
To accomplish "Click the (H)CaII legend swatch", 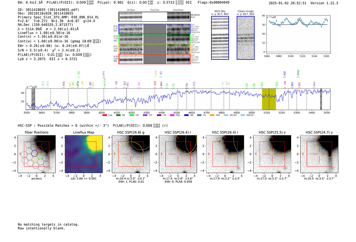I will coord(243,115).
